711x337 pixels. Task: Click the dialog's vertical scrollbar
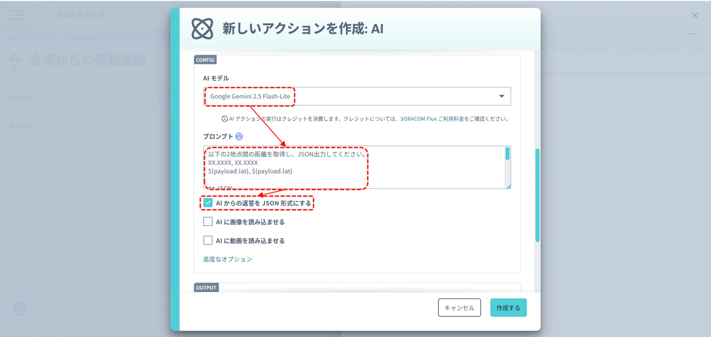tap(537, 195)
